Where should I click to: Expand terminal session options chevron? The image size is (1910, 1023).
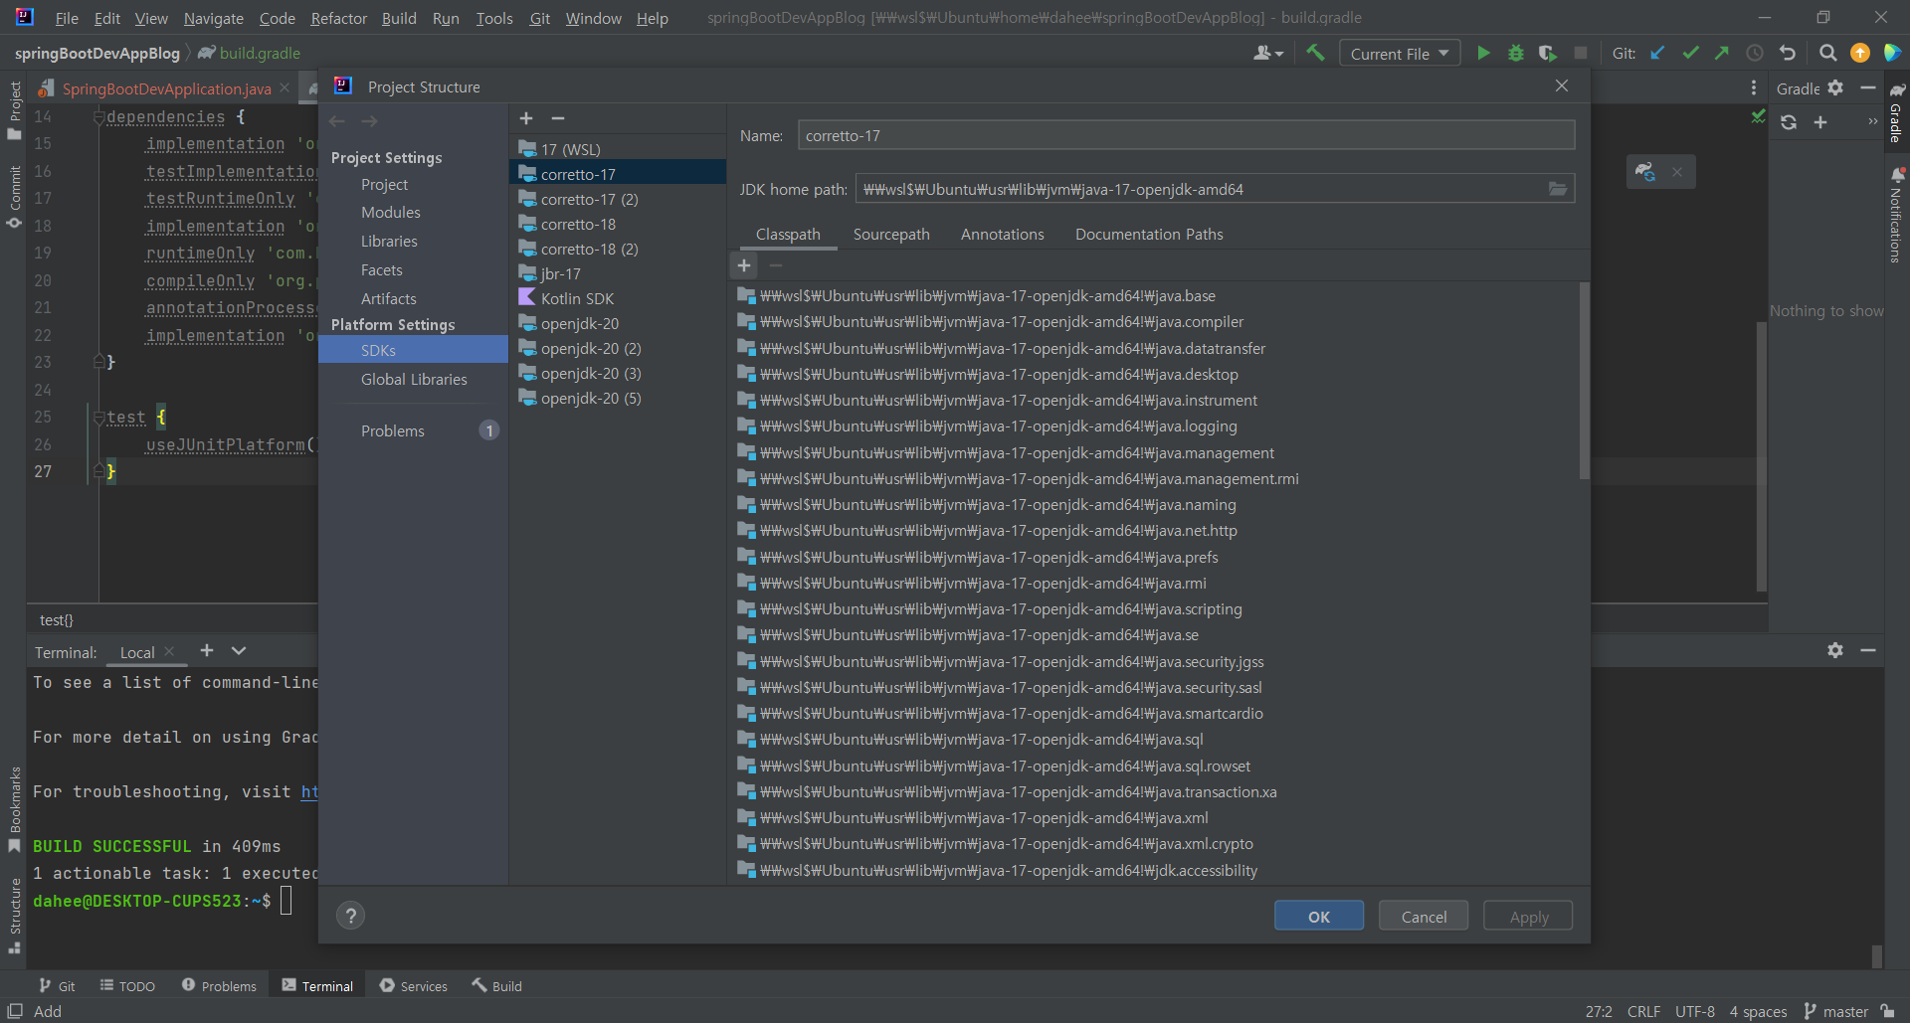[239, 650]
